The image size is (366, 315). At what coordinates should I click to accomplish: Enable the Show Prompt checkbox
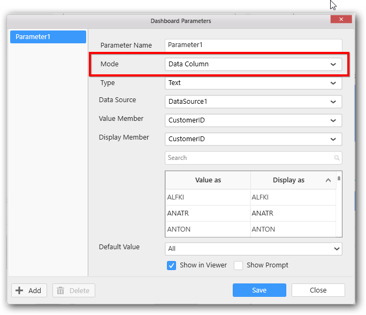point(239,265)
